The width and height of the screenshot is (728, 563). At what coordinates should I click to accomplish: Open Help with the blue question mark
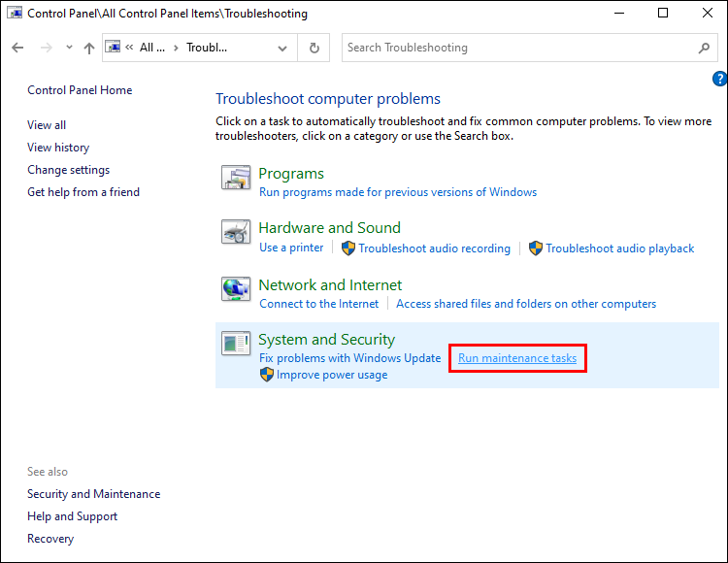click(x=719, y=79)
